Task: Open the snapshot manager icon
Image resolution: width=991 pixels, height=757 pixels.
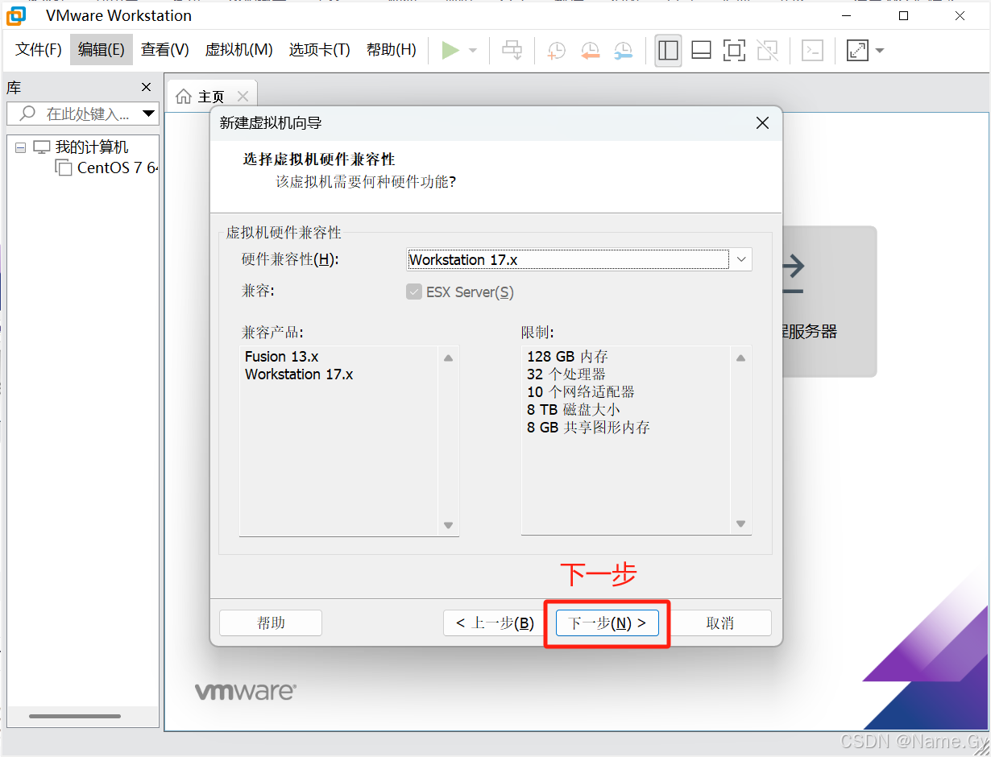Action: point(623,51)
